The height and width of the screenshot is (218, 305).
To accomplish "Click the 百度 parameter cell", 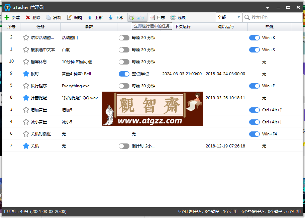I will point(66,50).
